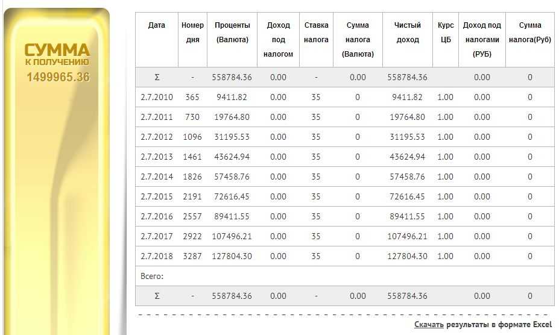Click day number 1826 cell
559x335 pixels.
[x=192, y=177]
